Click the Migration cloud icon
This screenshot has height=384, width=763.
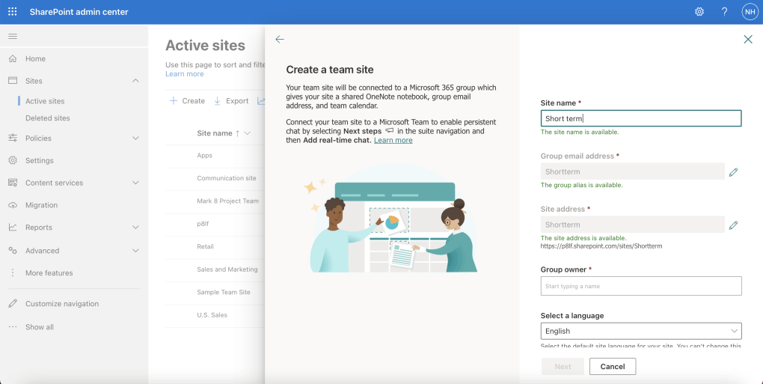click(x=13, y=205)
